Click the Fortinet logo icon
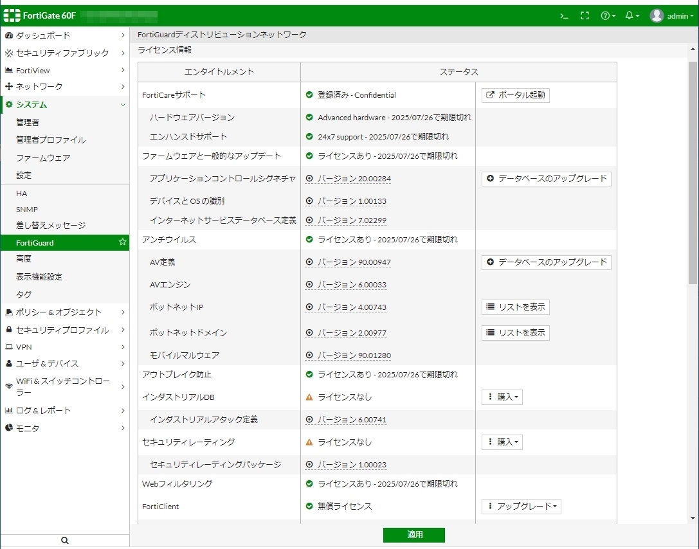The height and width of the screenshot is (549, 699). 12,15
